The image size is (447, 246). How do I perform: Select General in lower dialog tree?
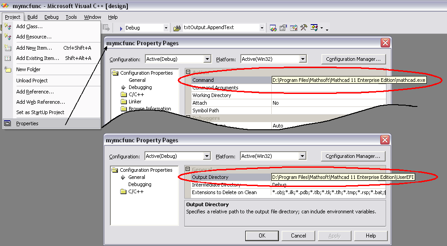pos(137,177)
